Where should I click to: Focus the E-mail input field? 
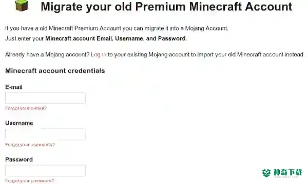(45, 98)
